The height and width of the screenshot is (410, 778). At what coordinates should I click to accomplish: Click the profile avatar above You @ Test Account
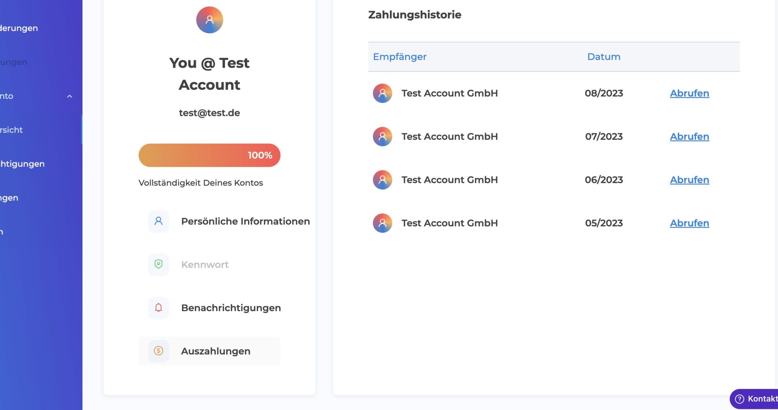pos(209,20)
